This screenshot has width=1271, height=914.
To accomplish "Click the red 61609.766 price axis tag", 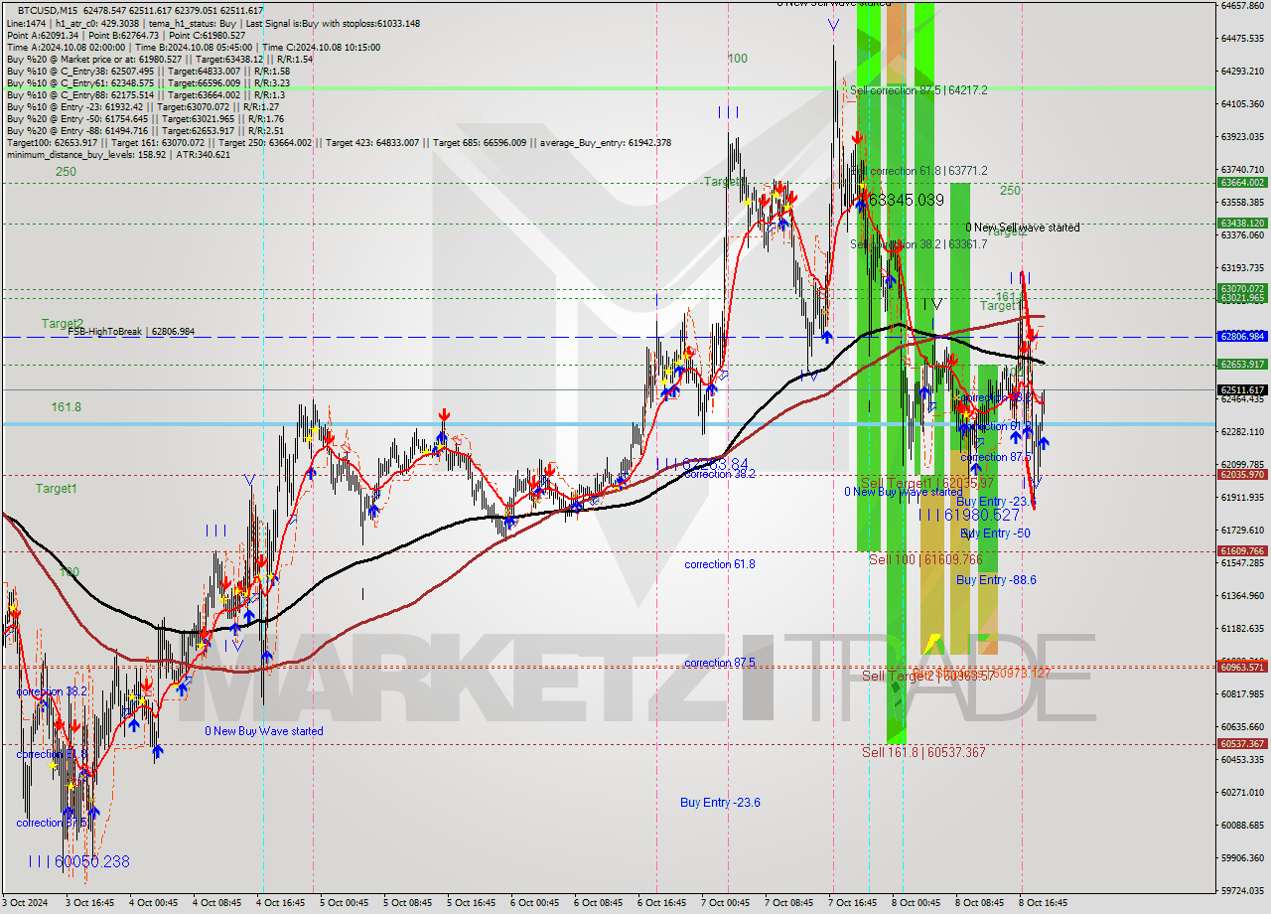I will point(1241,551).
